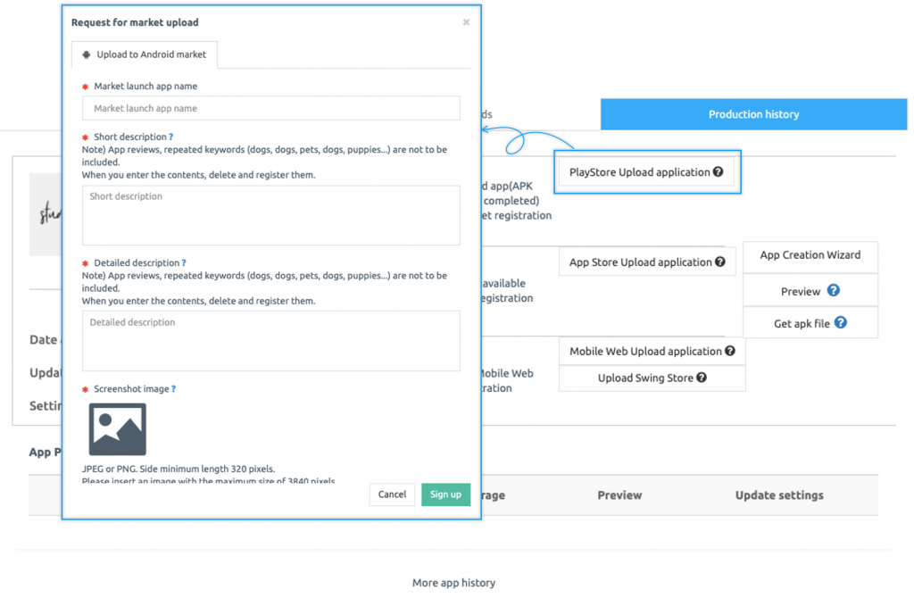Click inside the Detailed description text area
914x598 pixels.
[x=270, y=340]
